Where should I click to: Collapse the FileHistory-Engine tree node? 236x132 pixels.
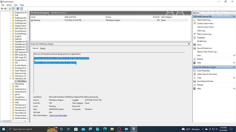click(10, 78)
